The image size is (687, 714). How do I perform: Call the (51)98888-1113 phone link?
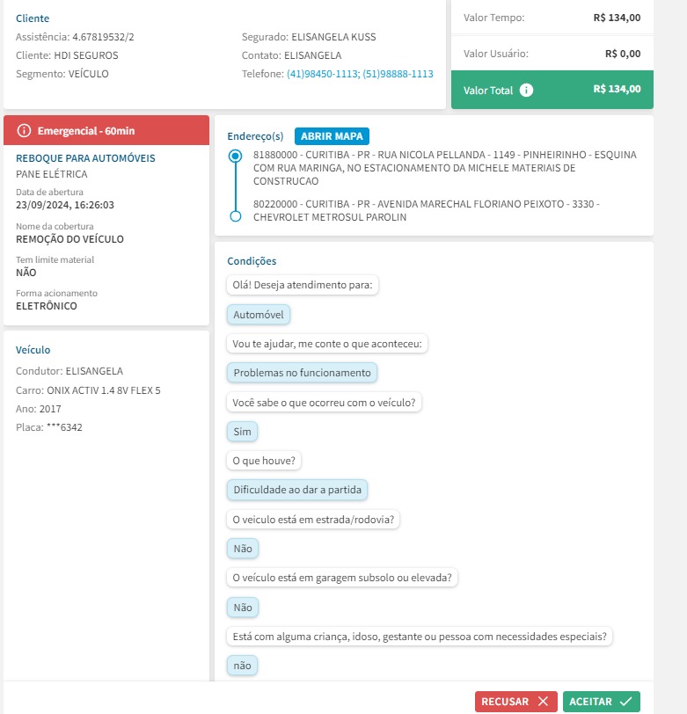pos(398,74)
